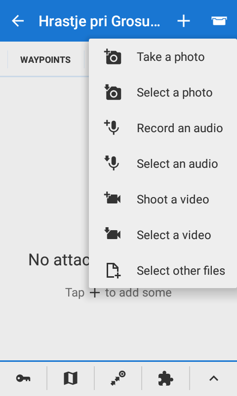Tap the plus icon in header

184,21
